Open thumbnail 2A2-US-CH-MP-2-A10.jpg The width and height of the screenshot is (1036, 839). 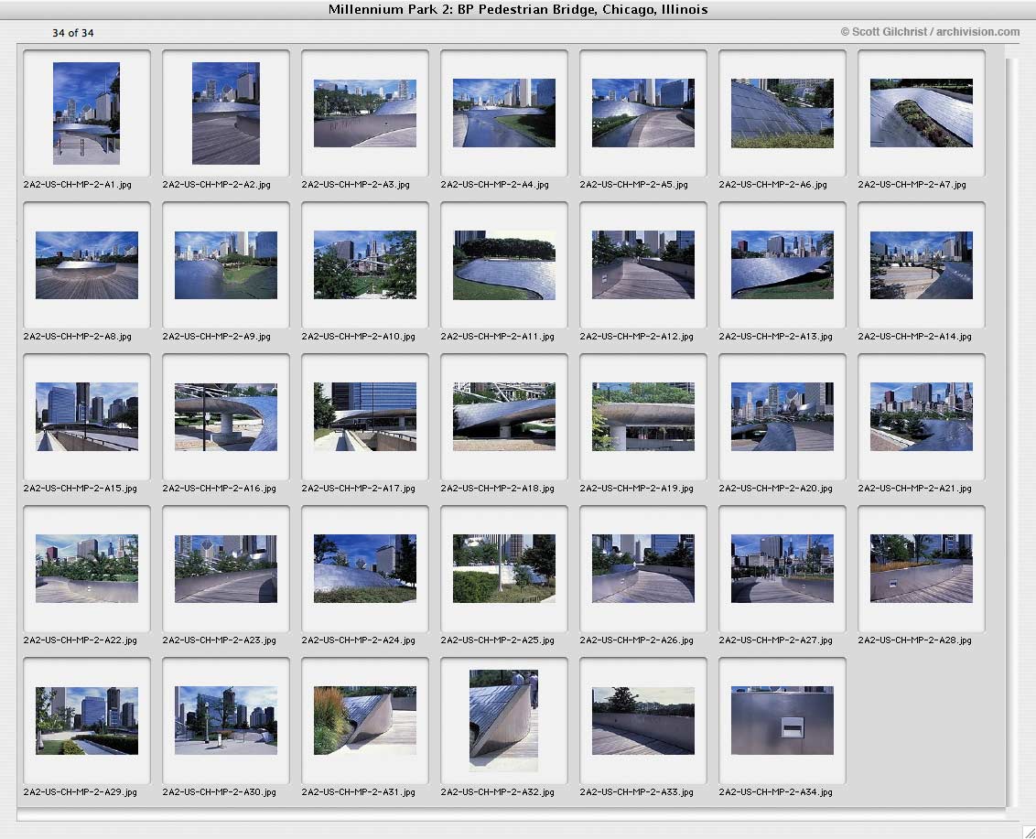click(x=365, y=265)
